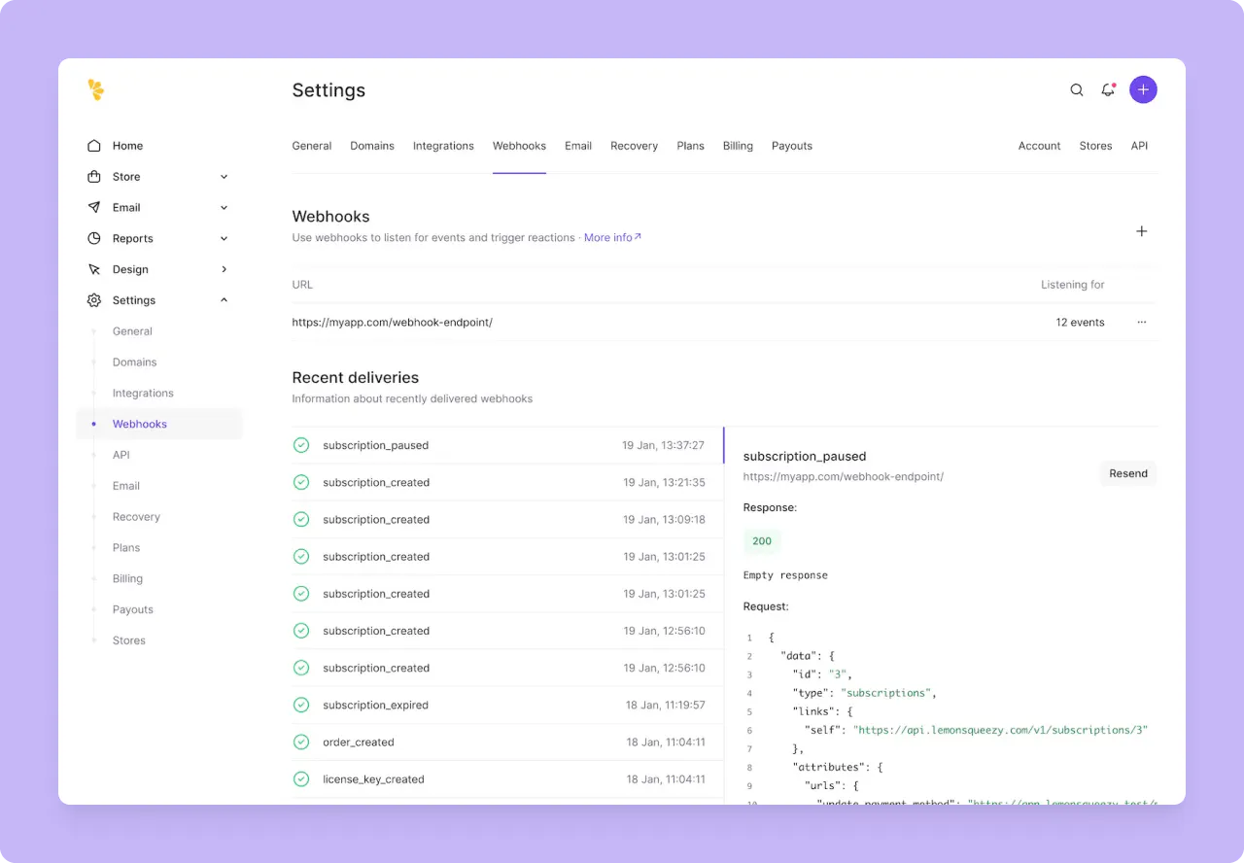Open notifications via the bell icon
The height and width of the screenshot is (863, 1244).
click(1108, 89)
